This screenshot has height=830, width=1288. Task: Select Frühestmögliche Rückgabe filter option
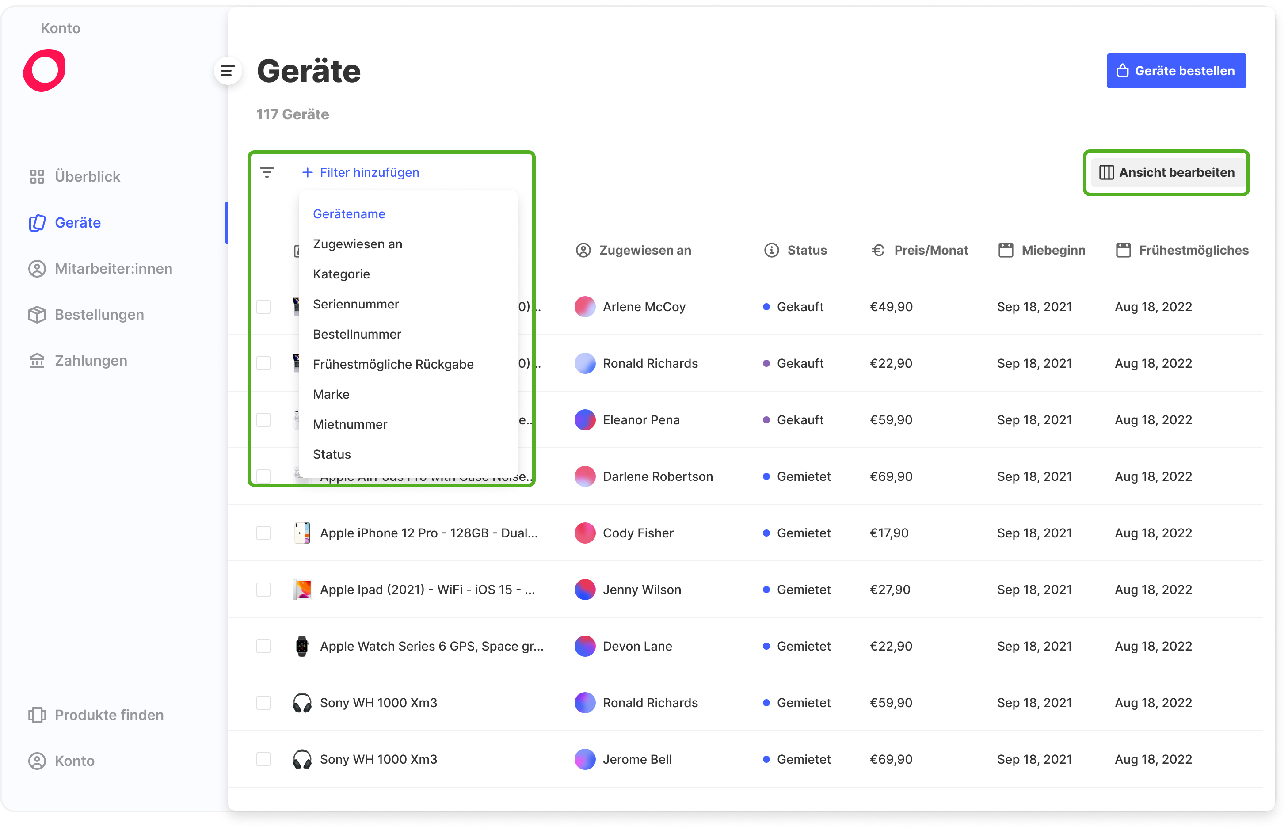pos(393,364)
